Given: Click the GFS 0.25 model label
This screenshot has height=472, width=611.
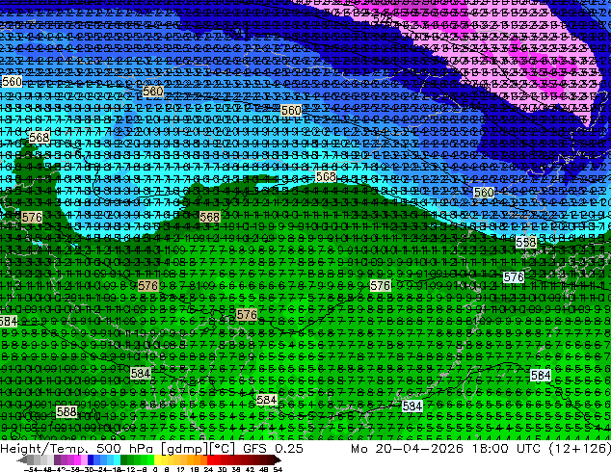Looking at the screenshot, I should coord(273,448).
